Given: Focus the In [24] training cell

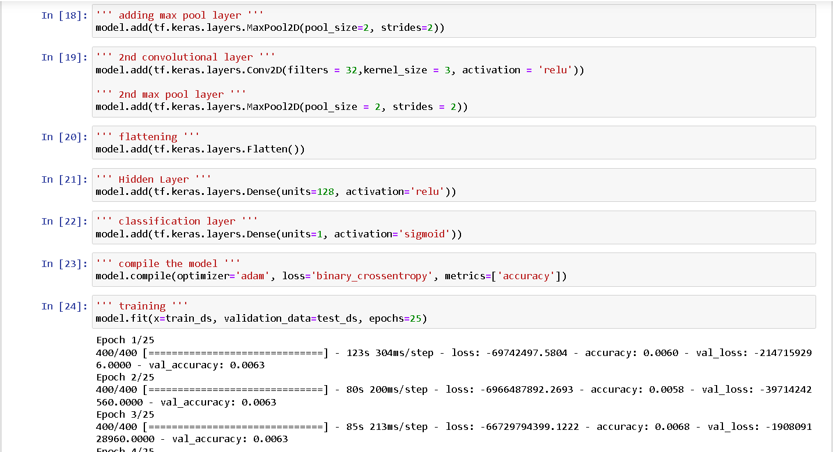Looking at the screenshot, I should point(453,312).
